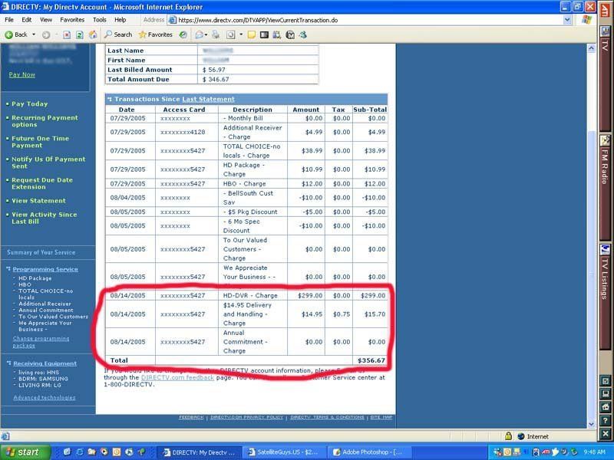Expand the Address bar dropdown arrow
Viewport: 614px width, 460px height.
point(567,20)
